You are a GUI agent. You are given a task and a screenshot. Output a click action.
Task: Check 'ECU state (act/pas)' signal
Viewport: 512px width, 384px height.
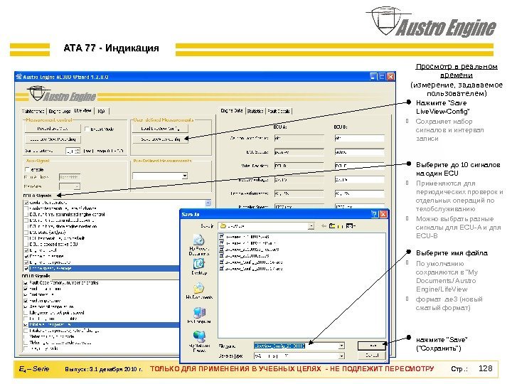[26, 233]
